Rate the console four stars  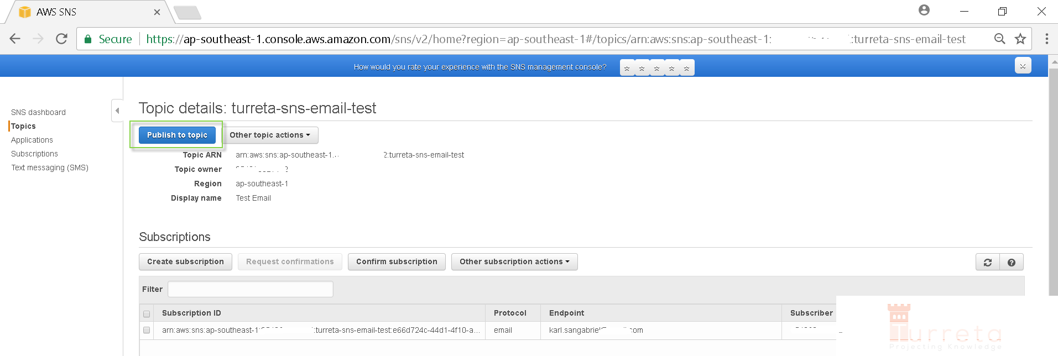(x=672, y=68)
